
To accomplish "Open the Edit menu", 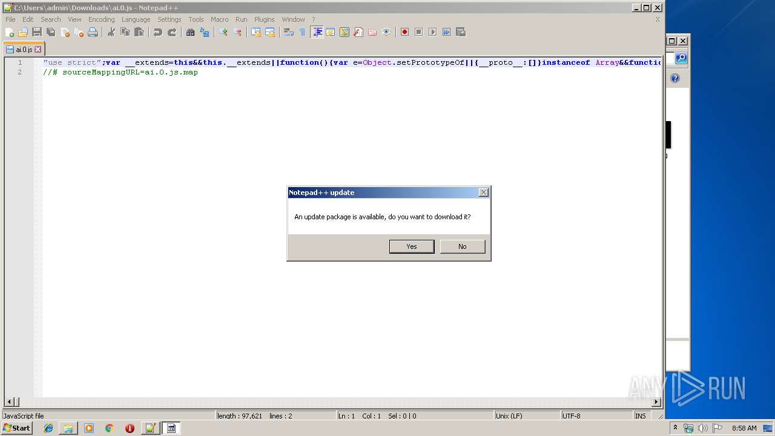I will click(x=28, y=19).
